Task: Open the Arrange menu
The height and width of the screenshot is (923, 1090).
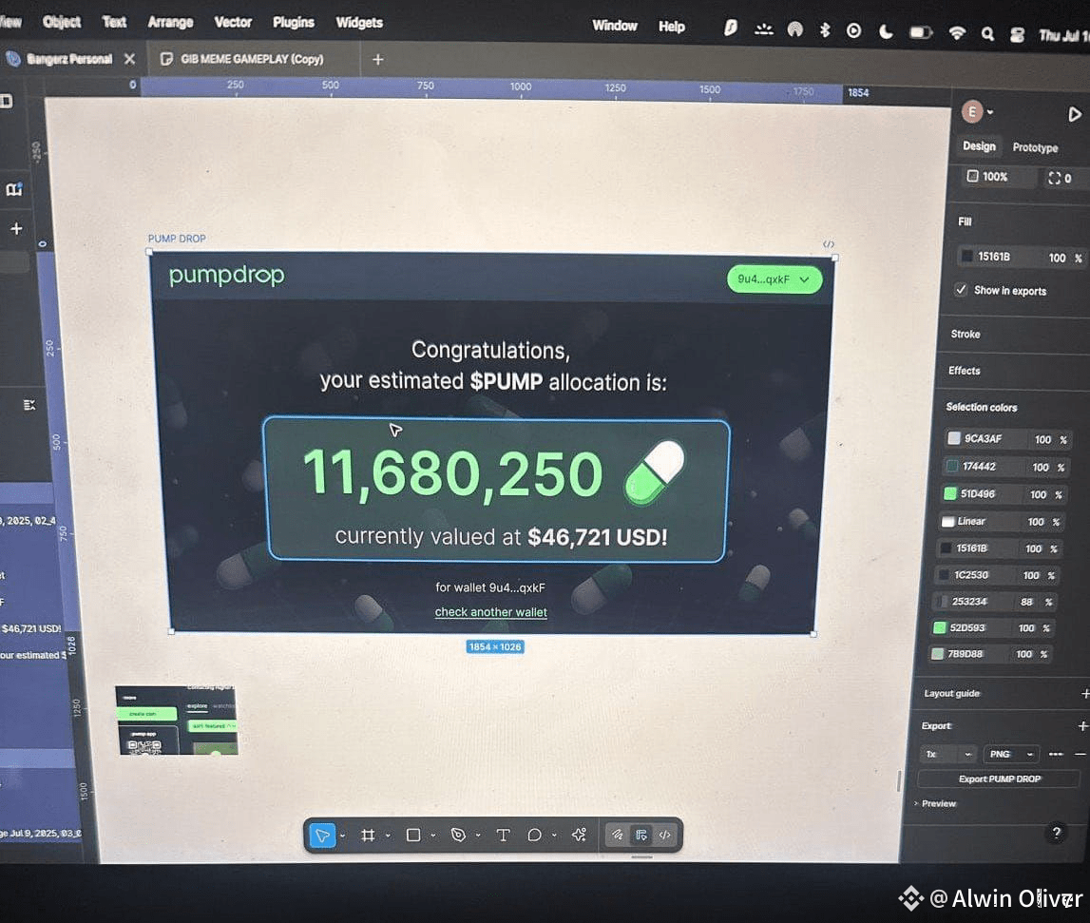Action: pos(170,22)
